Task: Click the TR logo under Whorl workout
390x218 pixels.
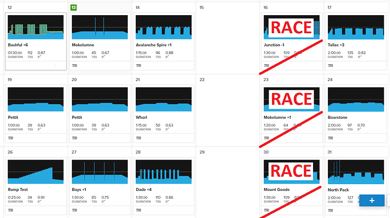Action: 138,138
